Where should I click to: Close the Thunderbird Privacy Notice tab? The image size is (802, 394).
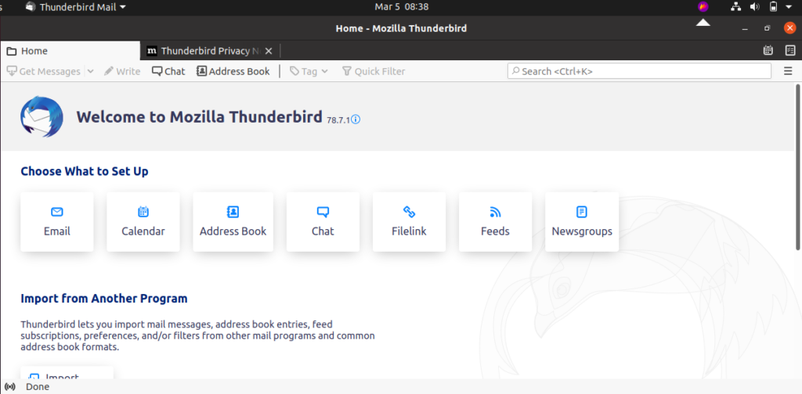click(269, 51)
